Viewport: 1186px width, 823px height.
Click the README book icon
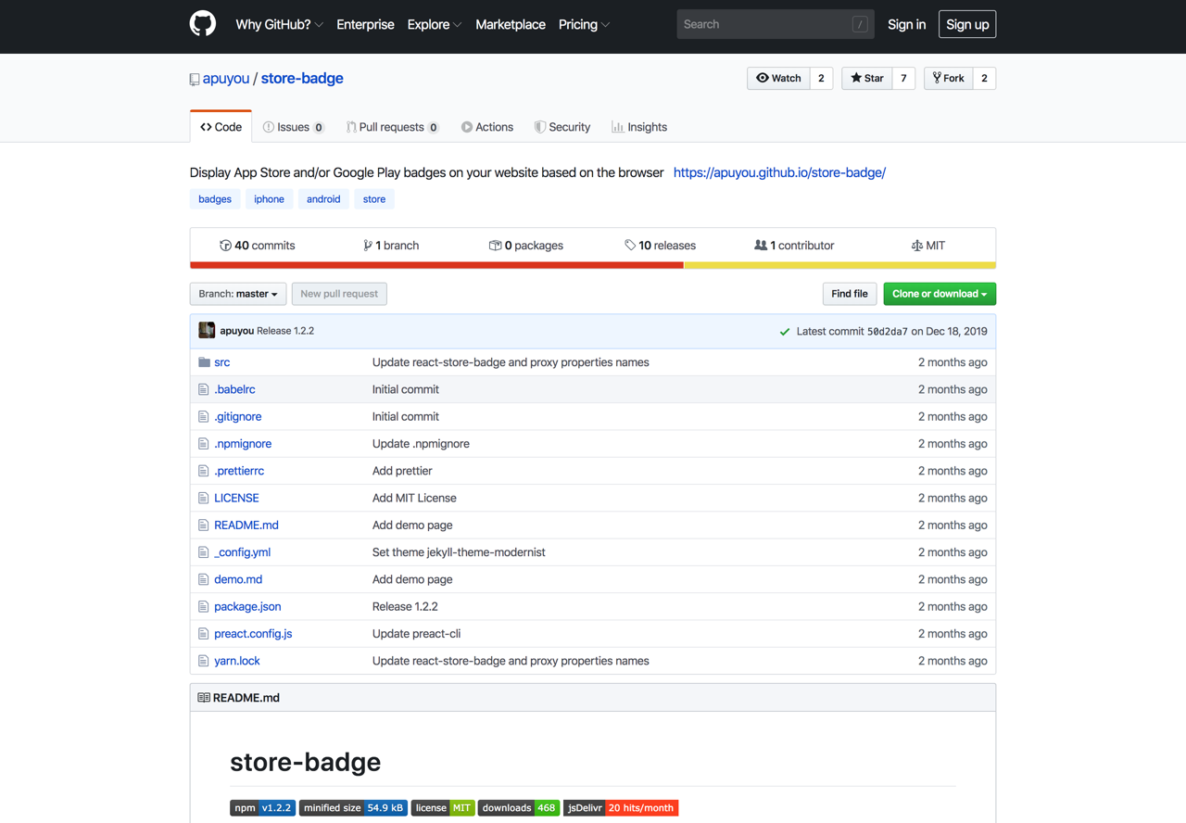pyautogui.click(x=204, y=698)
